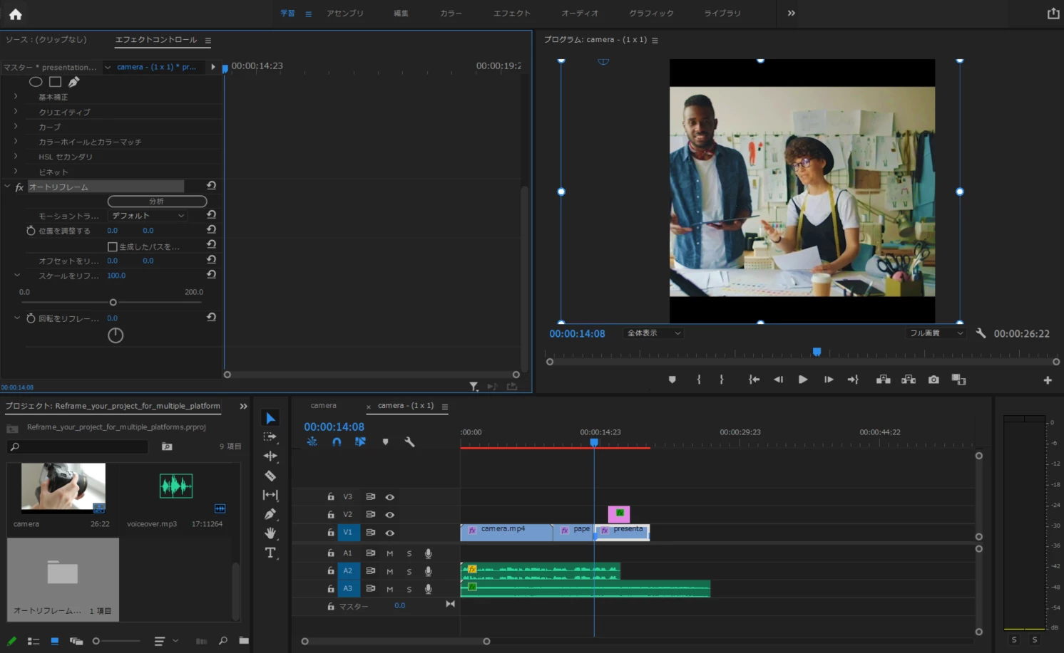Viewport: 1064px width, 653px height.
Task: Select the camera clip thumbnail in project
Action: (x=63, y=487)
